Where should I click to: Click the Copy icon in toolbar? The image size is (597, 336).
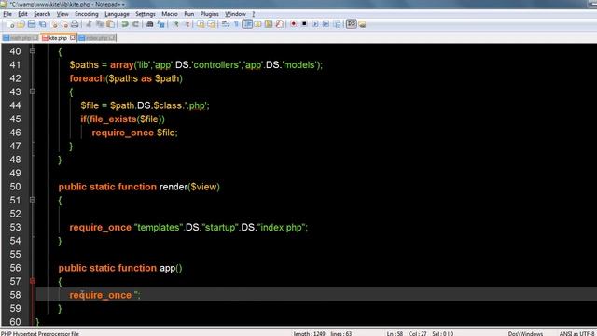tap(100, 24)
